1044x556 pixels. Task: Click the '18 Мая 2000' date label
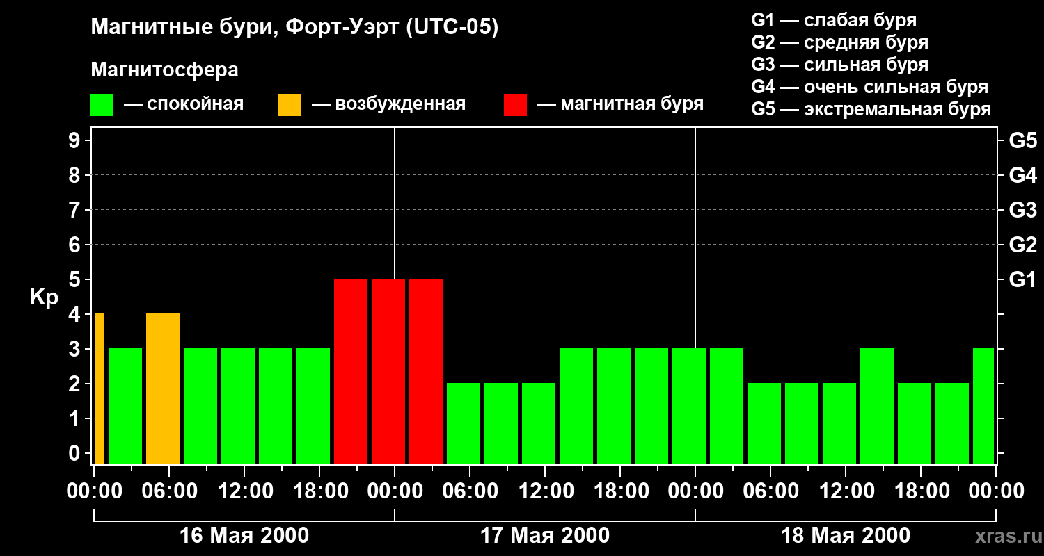846,535
